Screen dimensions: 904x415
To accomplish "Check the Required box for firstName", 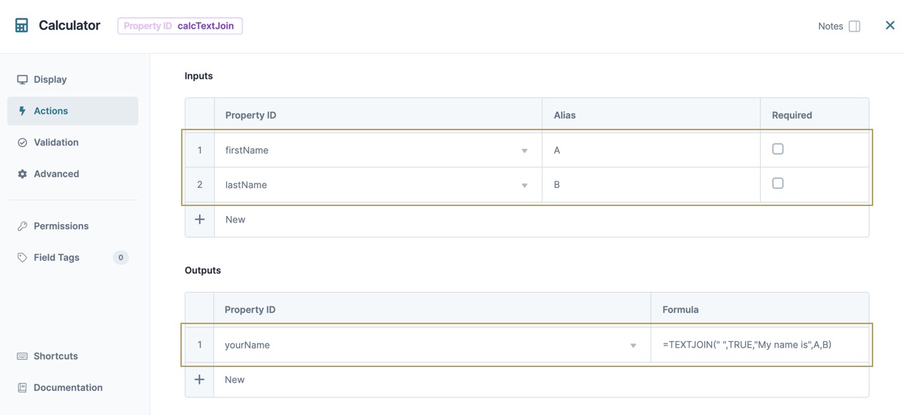I will [x=778, y=150].
